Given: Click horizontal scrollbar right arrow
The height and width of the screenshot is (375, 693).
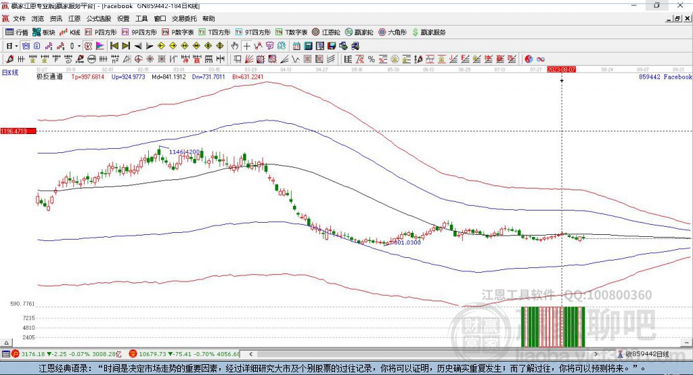Looking at the screenshot, I should coord(596,354).
